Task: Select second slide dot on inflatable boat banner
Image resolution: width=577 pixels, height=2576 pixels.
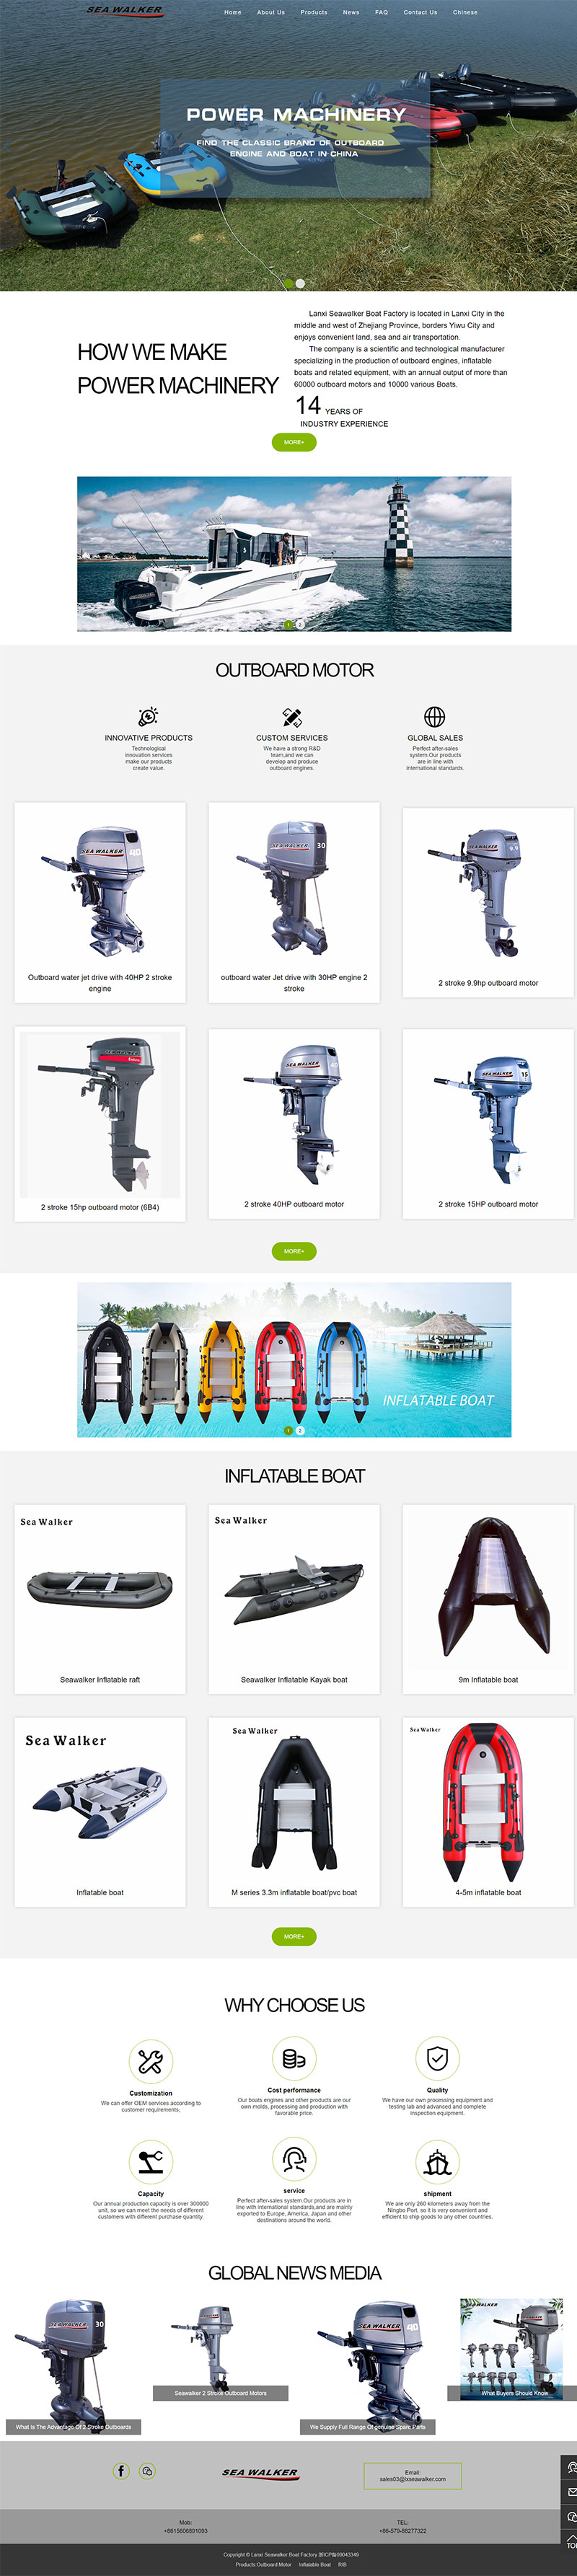Action: point(300,1430)
